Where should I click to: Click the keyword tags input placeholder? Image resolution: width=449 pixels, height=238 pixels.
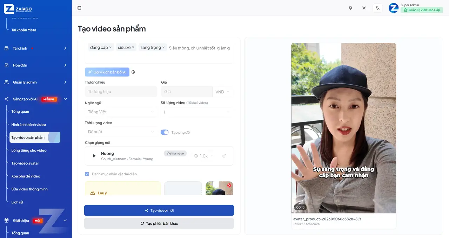[199, 48]
